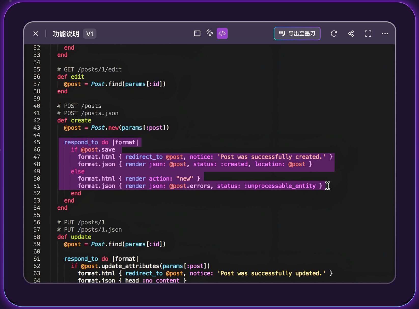Viewport: 419px width, 309px height.
Task: Click line number 45 in the gutter
Action: pos(37,142)
